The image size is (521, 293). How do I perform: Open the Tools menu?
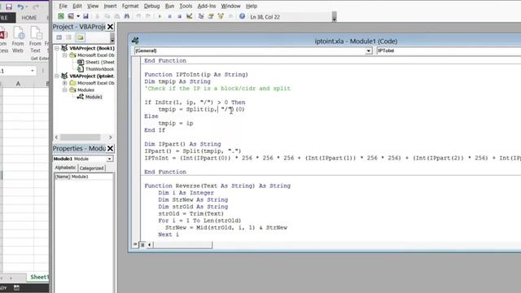(186, 6)
